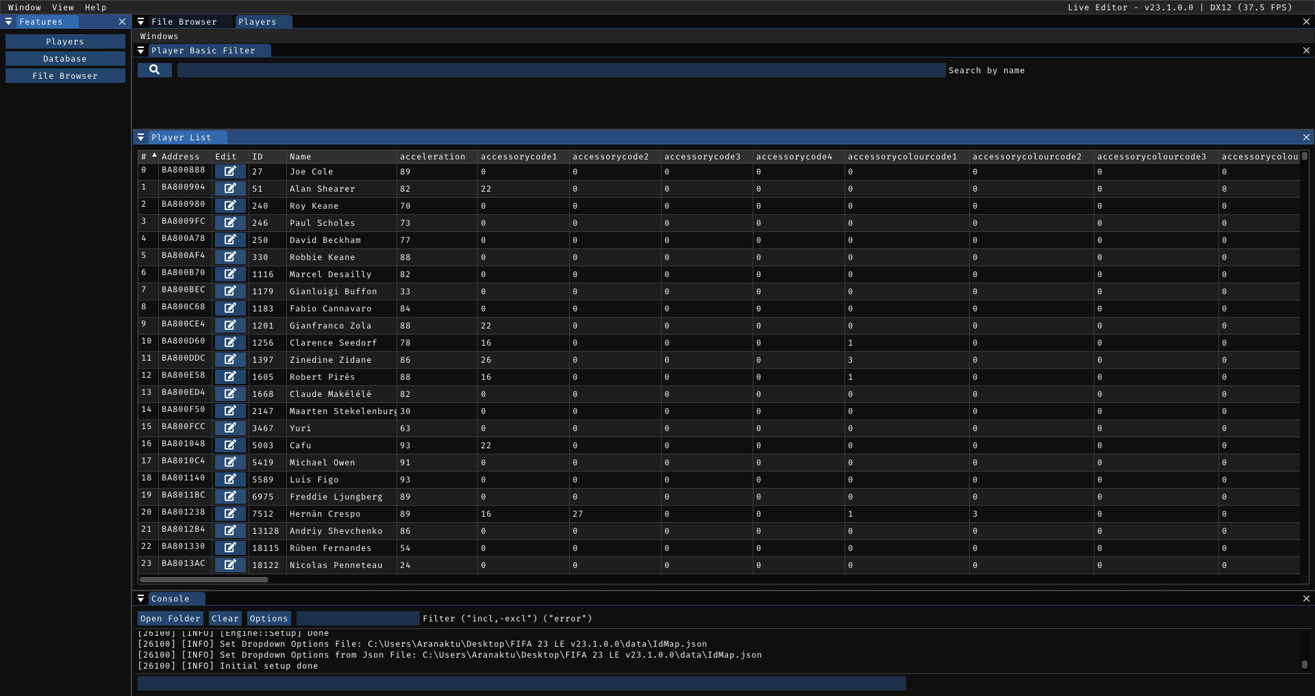Click the console filter input field
1315x696 pixels.
coord(358,619)
